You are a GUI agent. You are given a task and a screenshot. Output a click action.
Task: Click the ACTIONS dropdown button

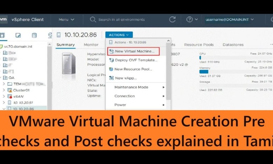pos(119,35)
